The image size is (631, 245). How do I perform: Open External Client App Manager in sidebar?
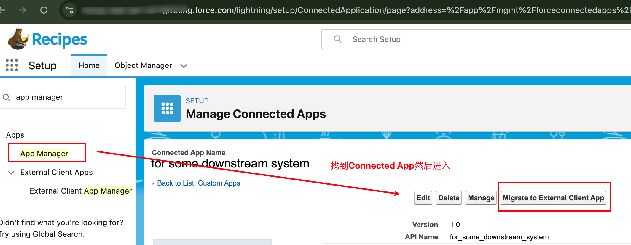[81, 191]
